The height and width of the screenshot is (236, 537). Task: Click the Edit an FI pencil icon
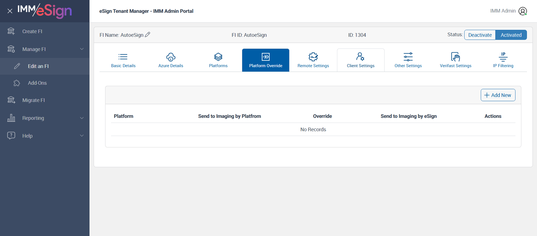tap(17, 66)
